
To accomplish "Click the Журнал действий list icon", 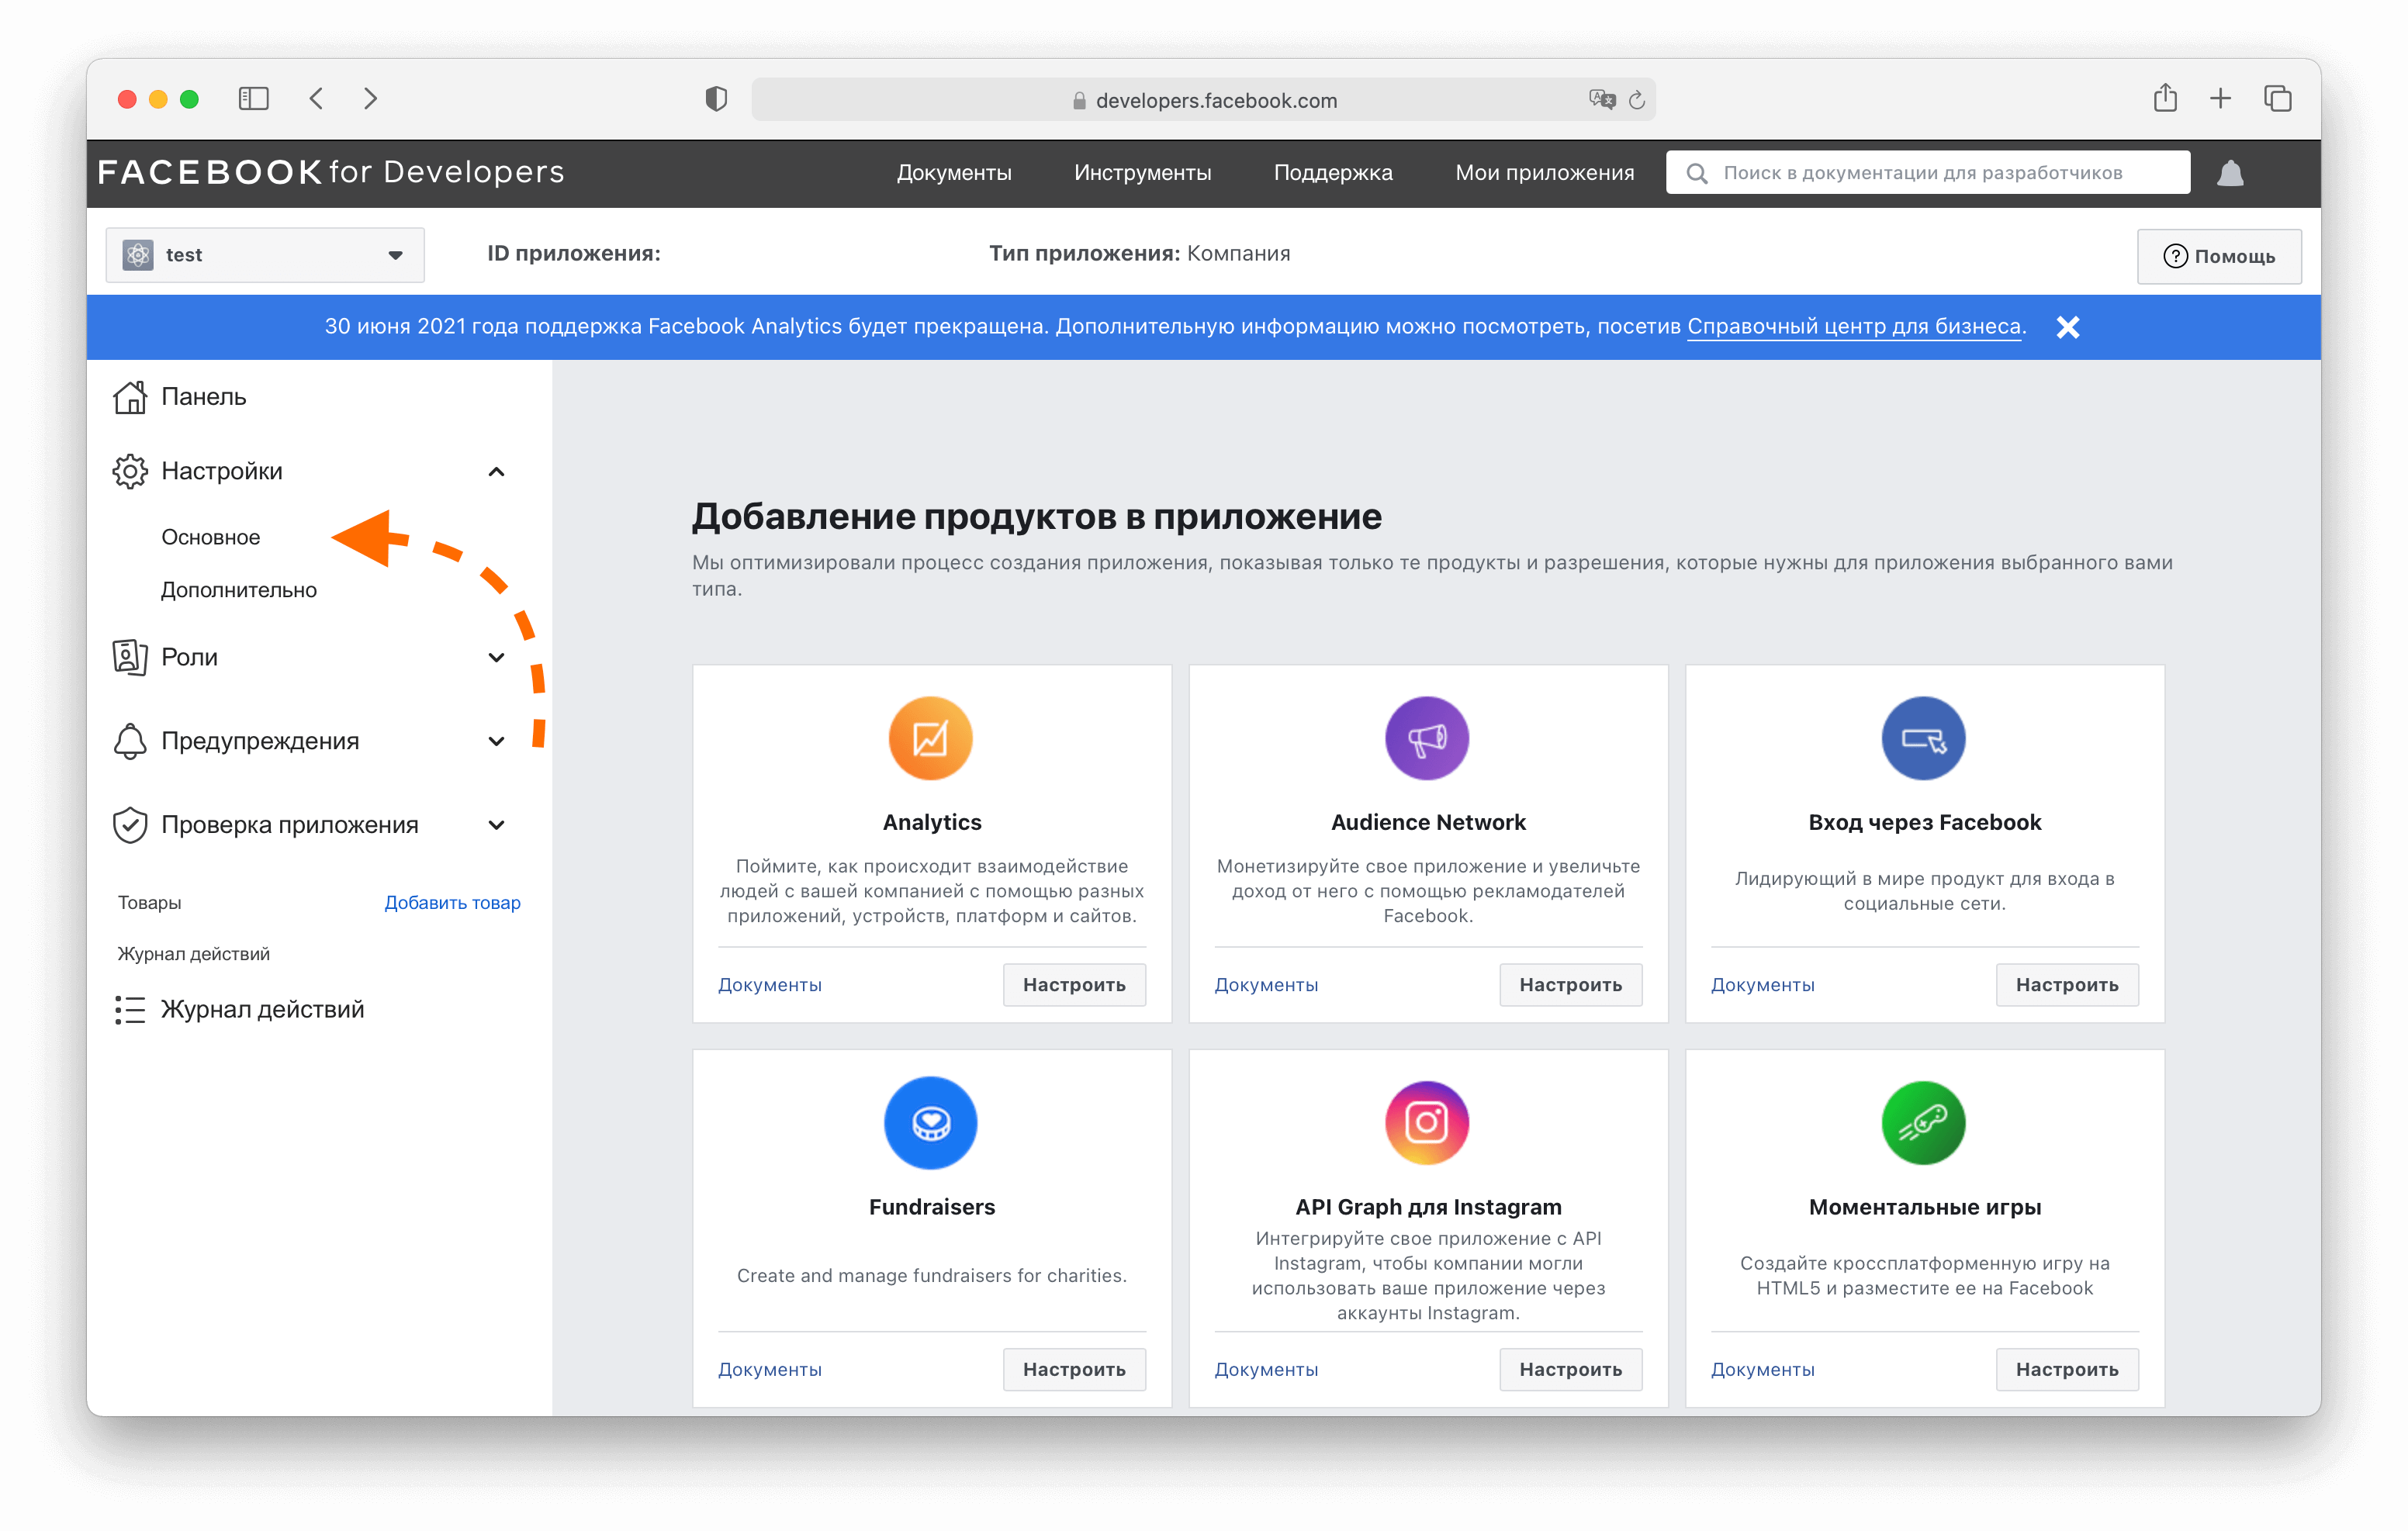I will coord(130,1010).
